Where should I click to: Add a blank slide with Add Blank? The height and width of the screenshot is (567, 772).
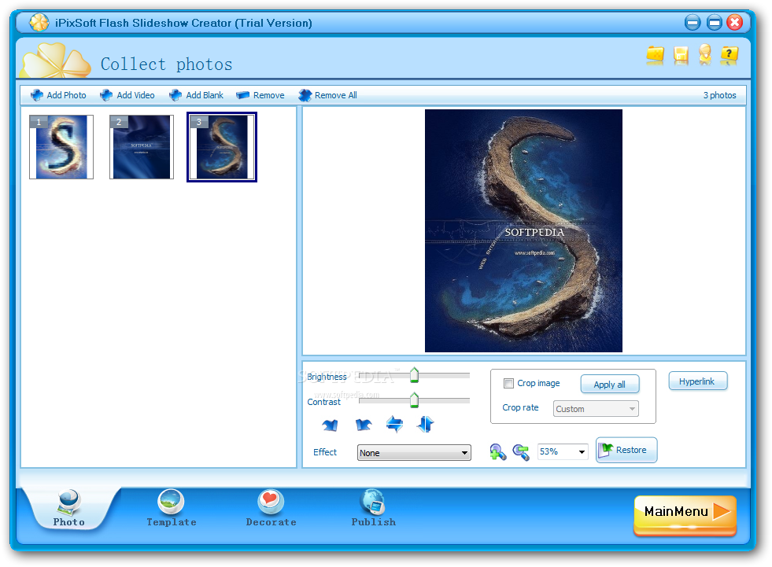(196, 95)
